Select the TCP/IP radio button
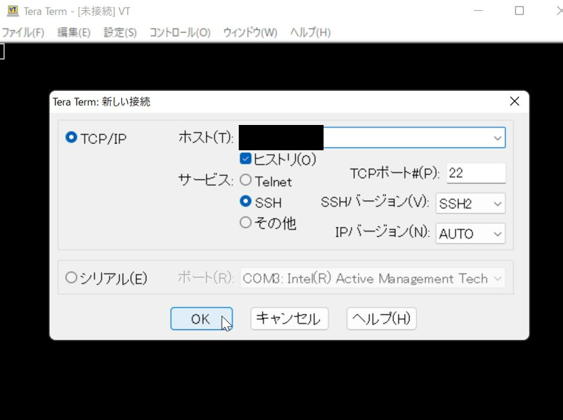Viewport: 563px width, 420px height. pyautogui.click(x=71, y=138)
